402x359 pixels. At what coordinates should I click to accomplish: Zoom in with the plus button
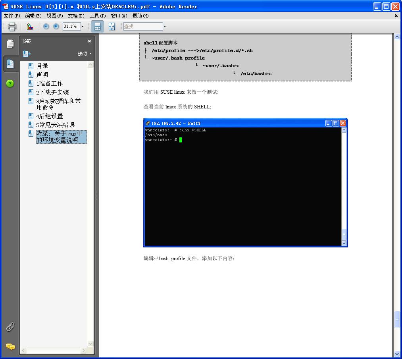(x=56, y=26)
